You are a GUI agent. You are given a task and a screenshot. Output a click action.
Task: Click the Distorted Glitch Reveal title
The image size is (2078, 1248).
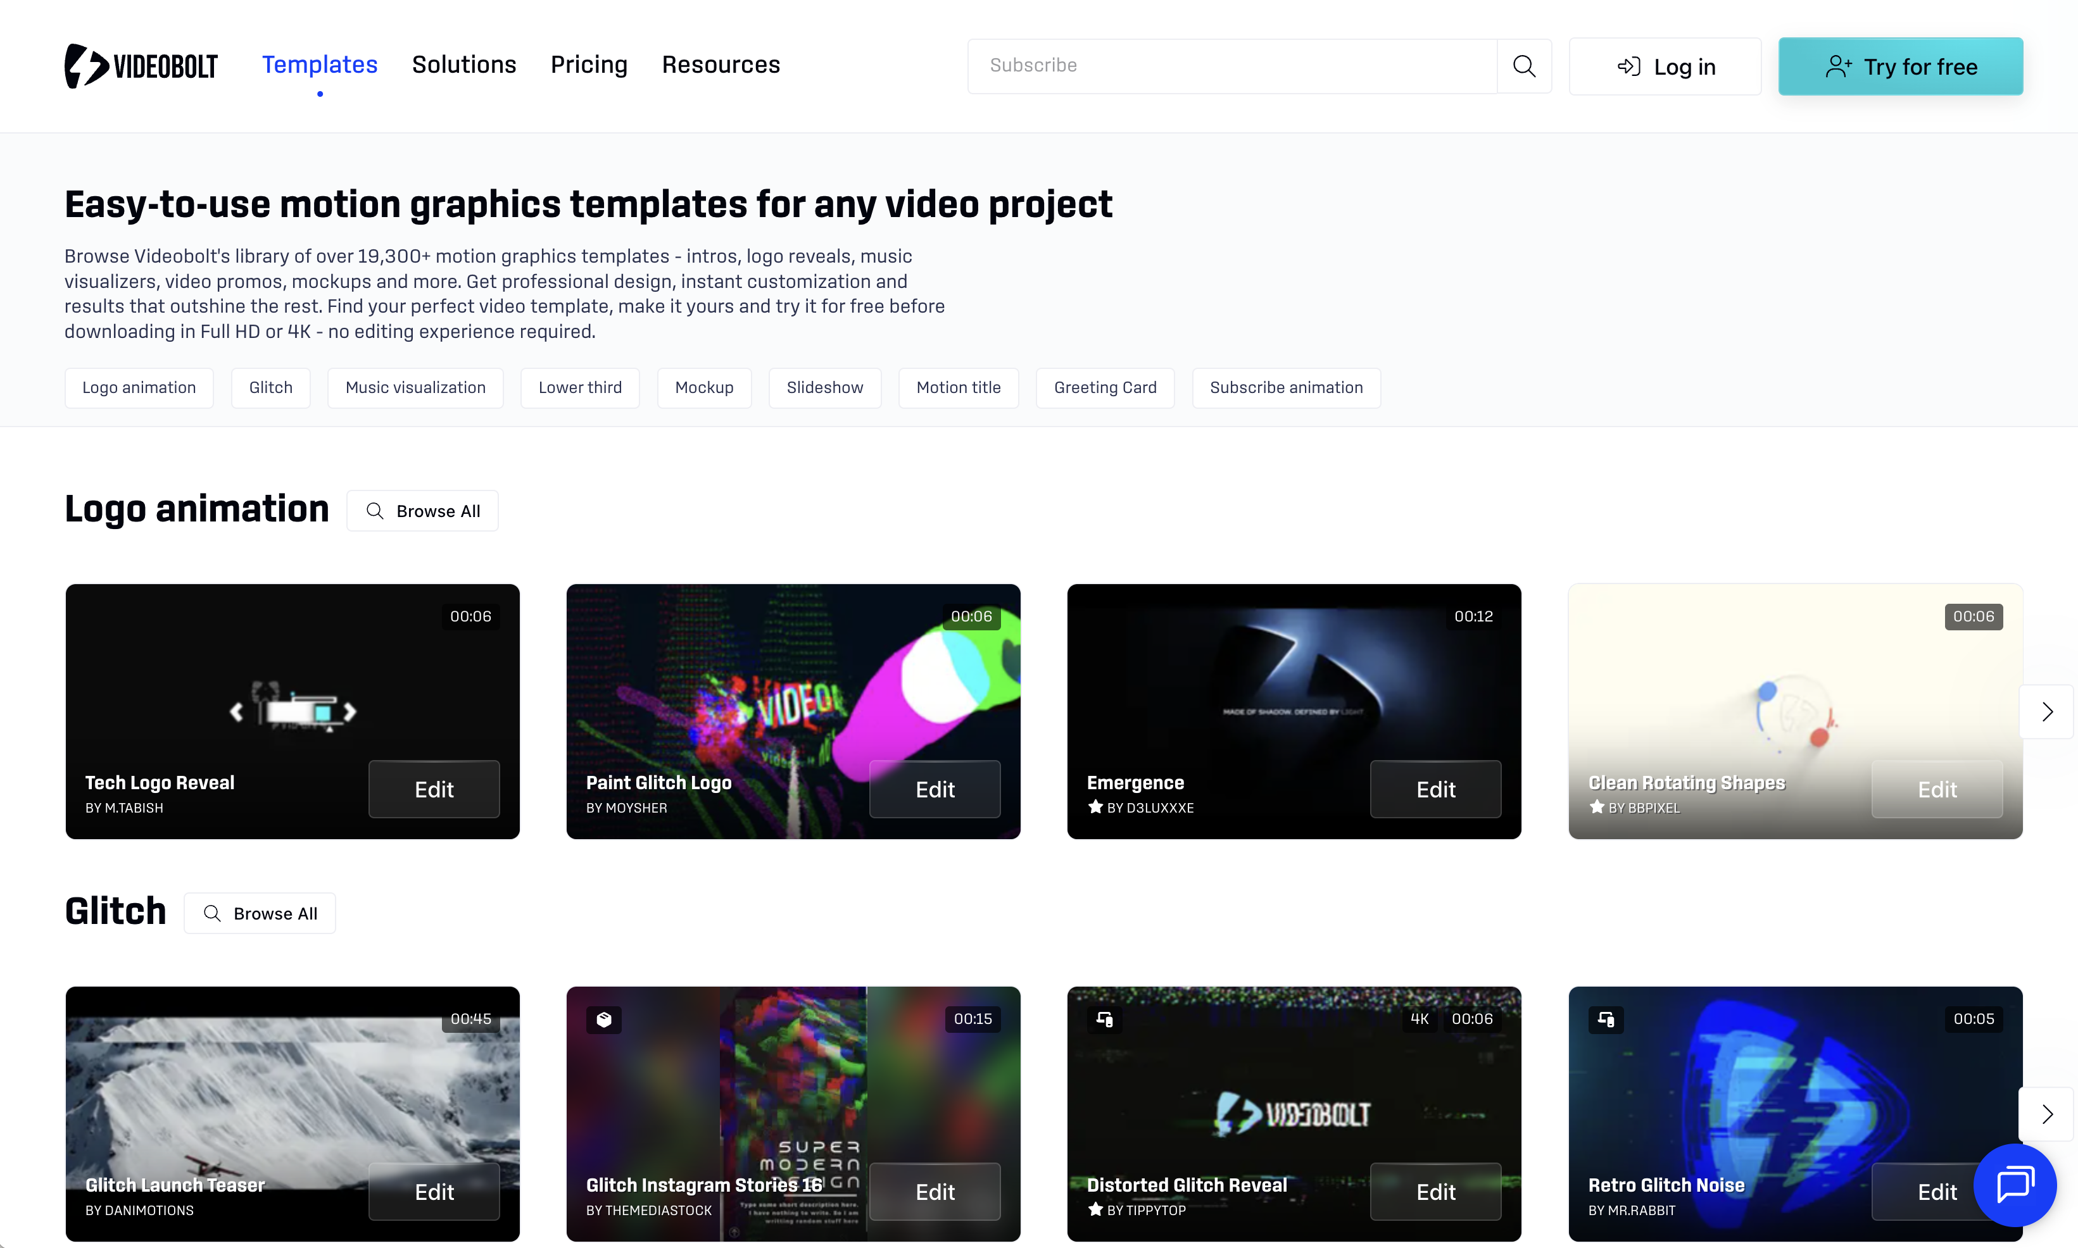(x=1187, y=1186)
